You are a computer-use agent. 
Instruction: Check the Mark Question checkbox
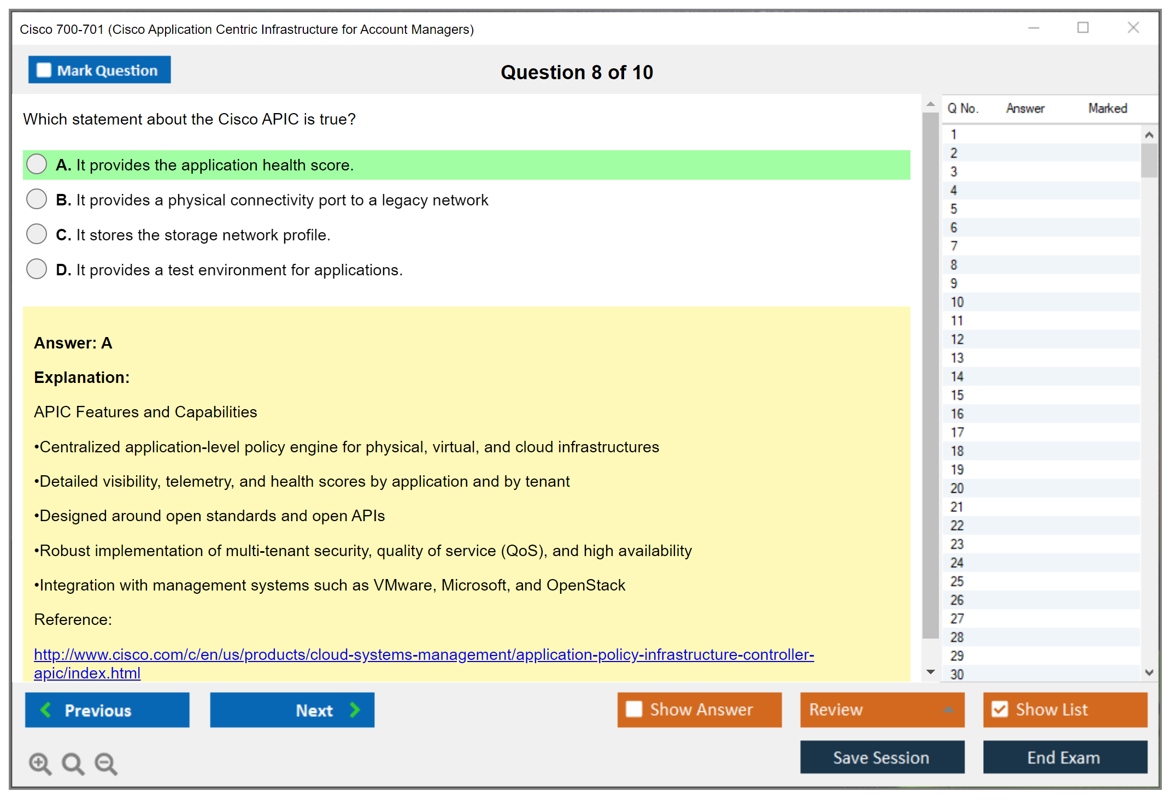44,70
